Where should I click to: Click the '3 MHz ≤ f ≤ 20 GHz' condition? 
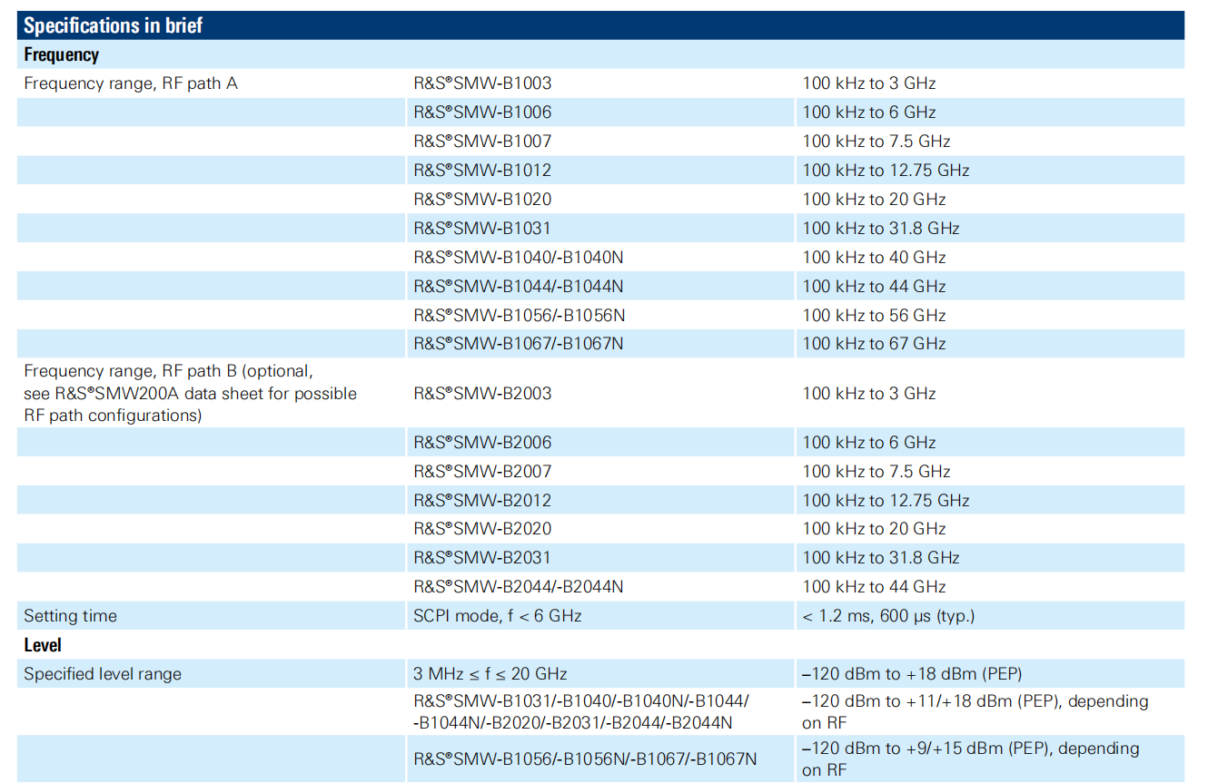click(490, 674)
